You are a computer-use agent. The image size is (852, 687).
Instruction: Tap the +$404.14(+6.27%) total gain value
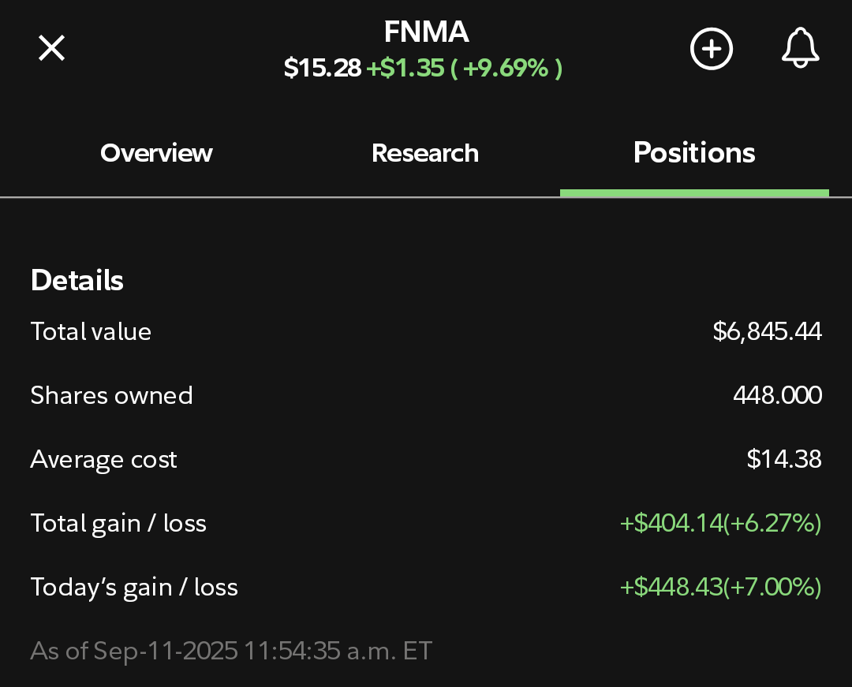tap(720, 523)
